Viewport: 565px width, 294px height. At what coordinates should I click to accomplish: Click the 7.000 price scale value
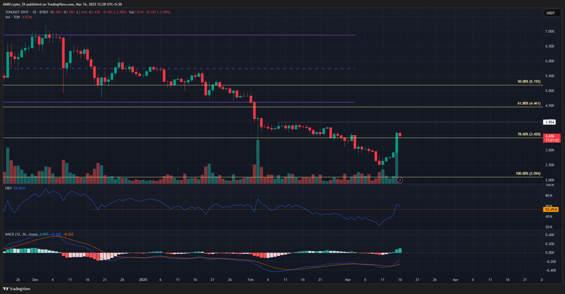point(549,31)
